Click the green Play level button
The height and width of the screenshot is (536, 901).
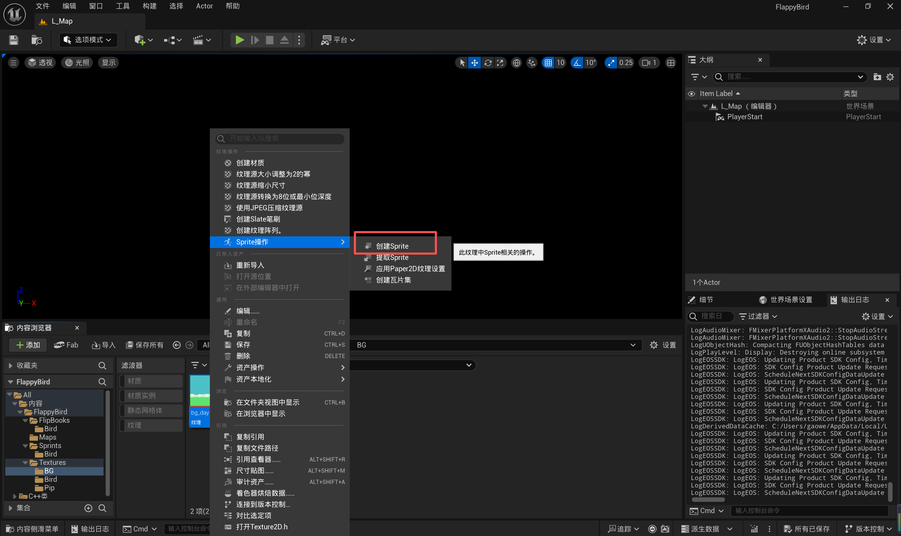239,40
